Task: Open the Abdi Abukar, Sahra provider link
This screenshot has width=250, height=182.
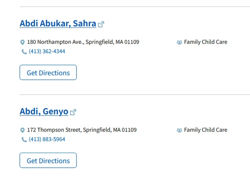Action: point(58,23)
